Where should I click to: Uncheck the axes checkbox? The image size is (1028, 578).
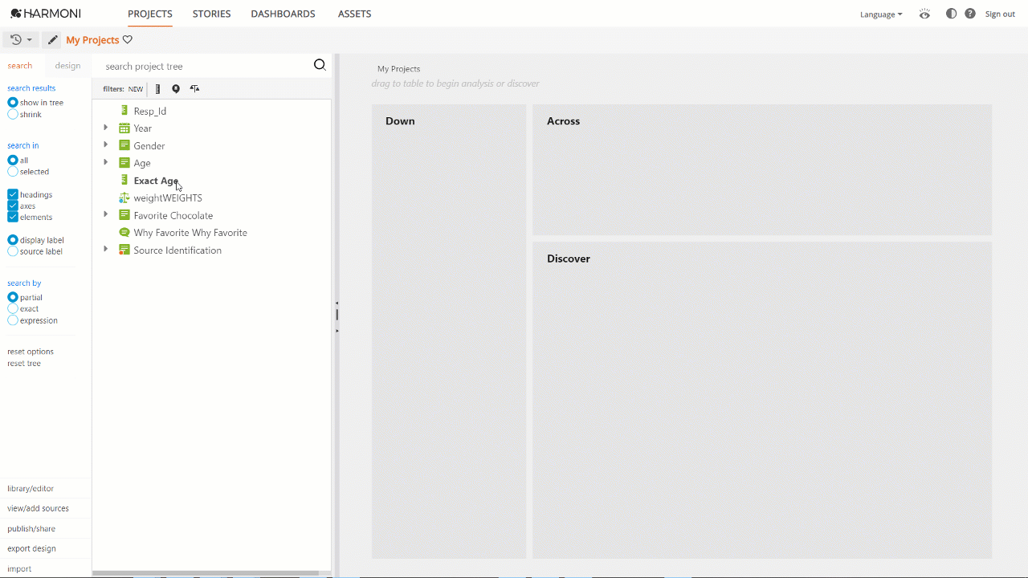(13, 206)
